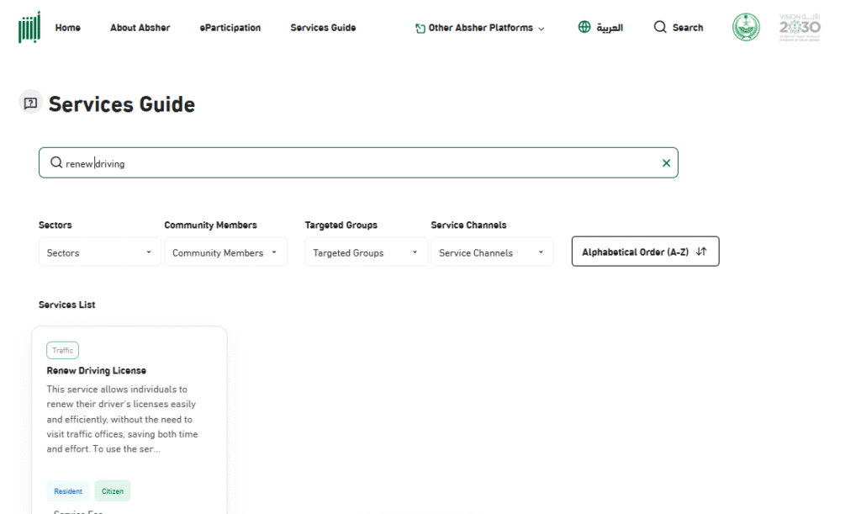Open the Targeted Groups dropdown
Screen dimensions: 861x514
[367, 252]
